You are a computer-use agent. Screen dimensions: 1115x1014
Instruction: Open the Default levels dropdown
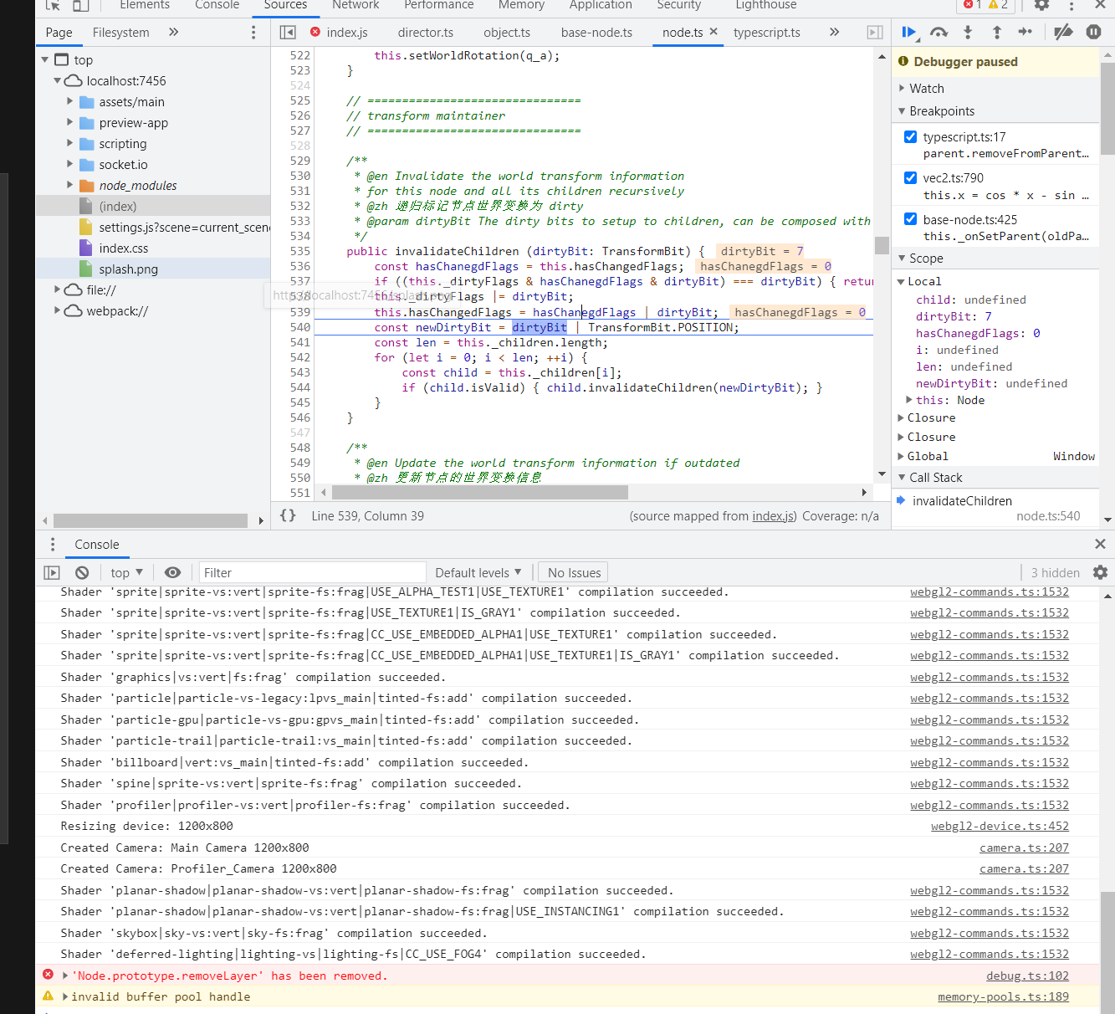(x=478, y=572)
